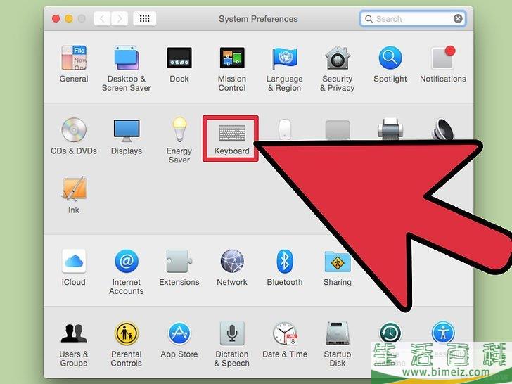The image size is (512, 384).
Task: Open the Mouse preferences icon
Action: (x=285, y=129)
